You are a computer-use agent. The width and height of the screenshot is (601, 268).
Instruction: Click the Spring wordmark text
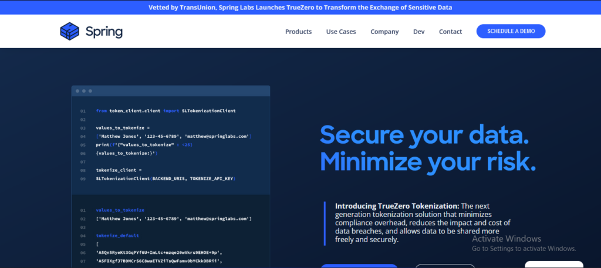point(104,32)
